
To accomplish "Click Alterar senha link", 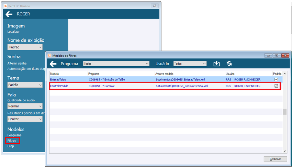I will tap(17, 63).
